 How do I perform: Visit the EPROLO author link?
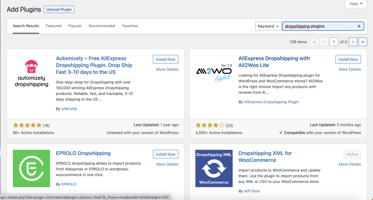pos(69,184)
